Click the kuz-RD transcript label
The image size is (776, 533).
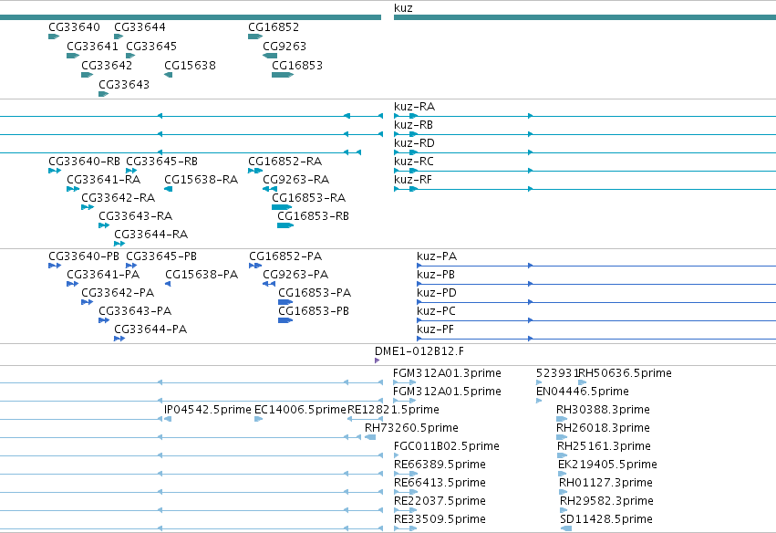point(414,143)
